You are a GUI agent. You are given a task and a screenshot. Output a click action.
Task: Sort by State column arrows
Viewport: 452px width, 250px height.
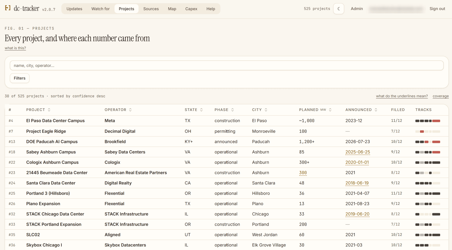201,110
